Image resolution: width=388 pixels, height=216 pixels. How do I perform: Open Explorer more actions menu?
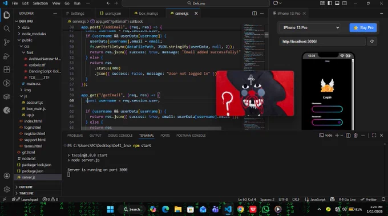point(55,13)
